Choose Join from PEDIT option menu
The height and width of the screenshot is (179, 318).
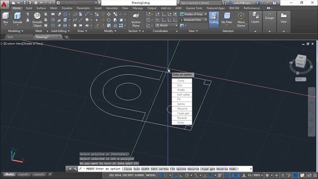tap(182, 86)
